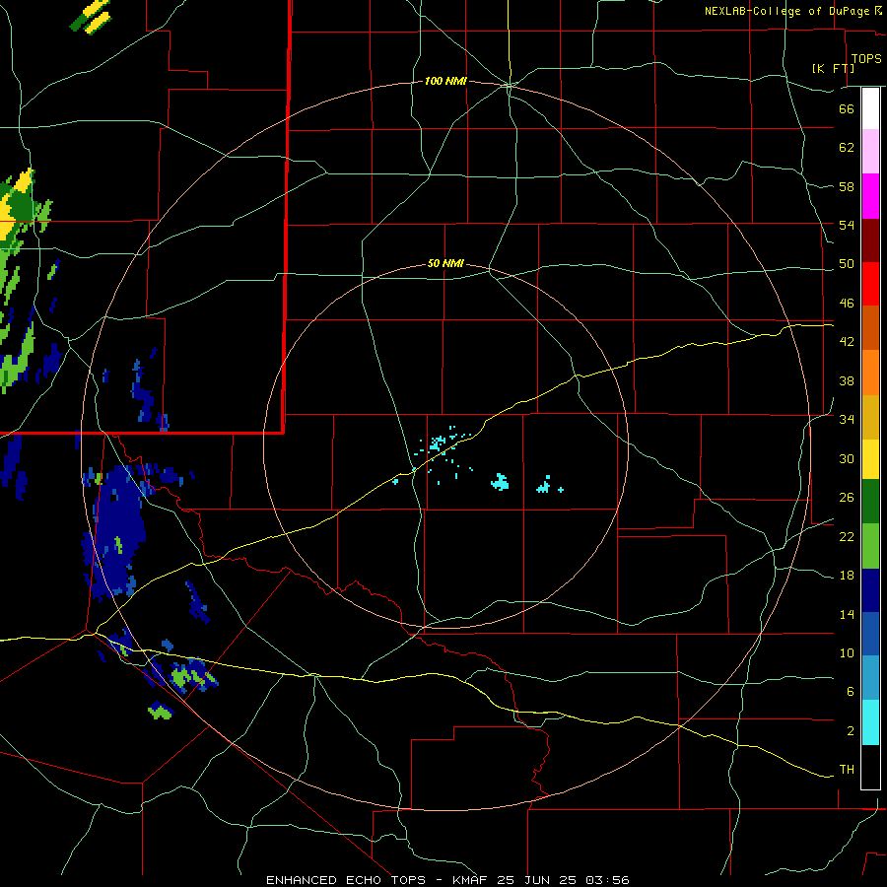
Task: Pick the light green legend swatch
Action: [x=870, y=546]
